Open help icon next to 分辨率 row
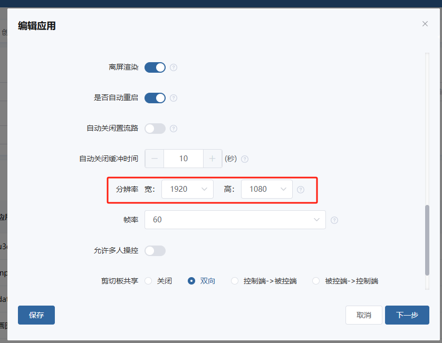442x343 pixels. [300, 189]
